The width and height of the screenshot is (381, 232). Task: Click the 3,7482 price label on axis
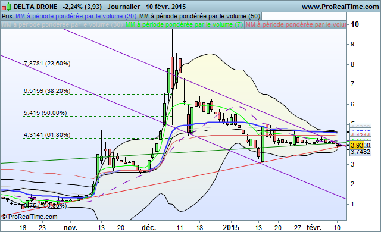tap(360, 152)
